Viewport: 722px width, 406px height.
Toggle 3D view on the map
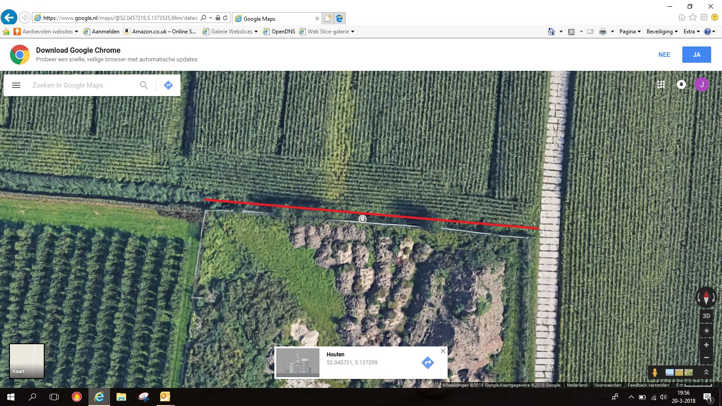click(x=706, y=316)
